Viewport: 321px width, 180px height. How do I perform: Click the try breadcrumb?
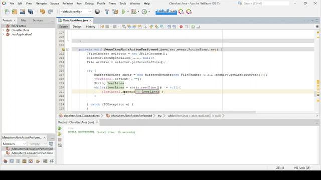[159, 116]
